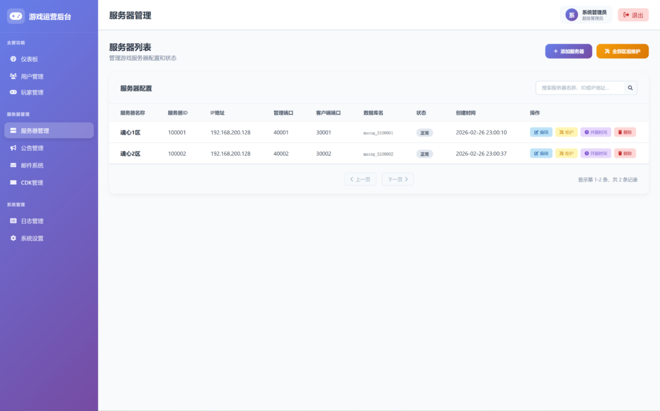Open 邮件系统 from the sidebar
660x411 pixels.
(x=32, y=166)
